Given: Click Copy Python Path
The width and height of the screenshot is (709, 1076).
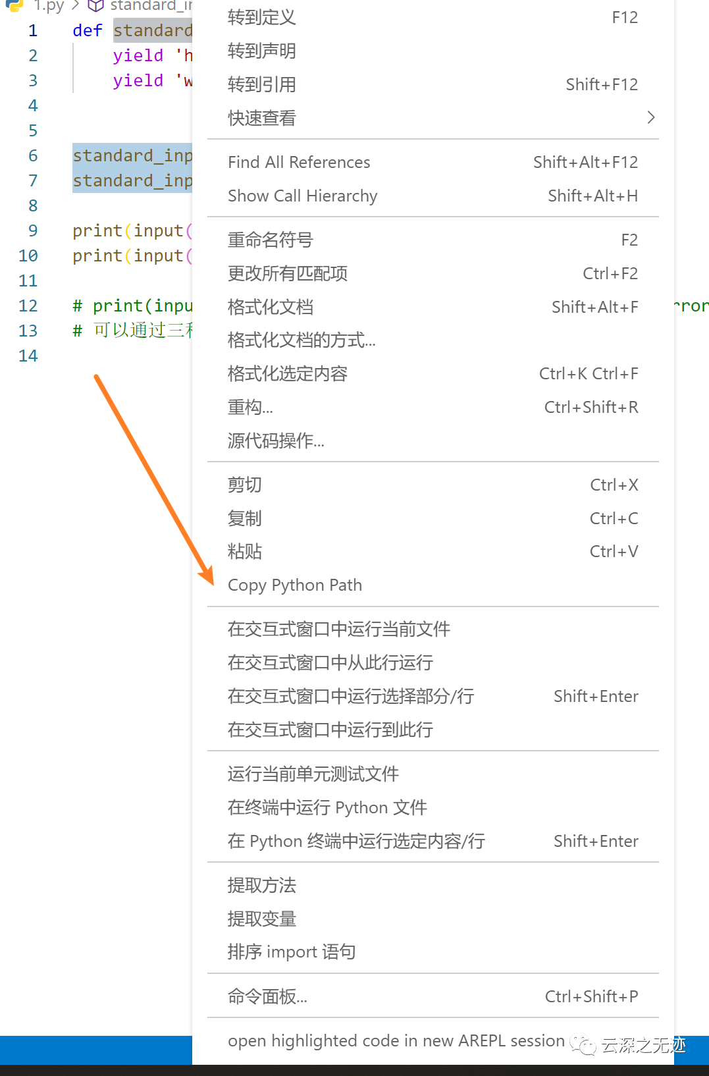Looking at the screenshot, I should tap(294, 585).
